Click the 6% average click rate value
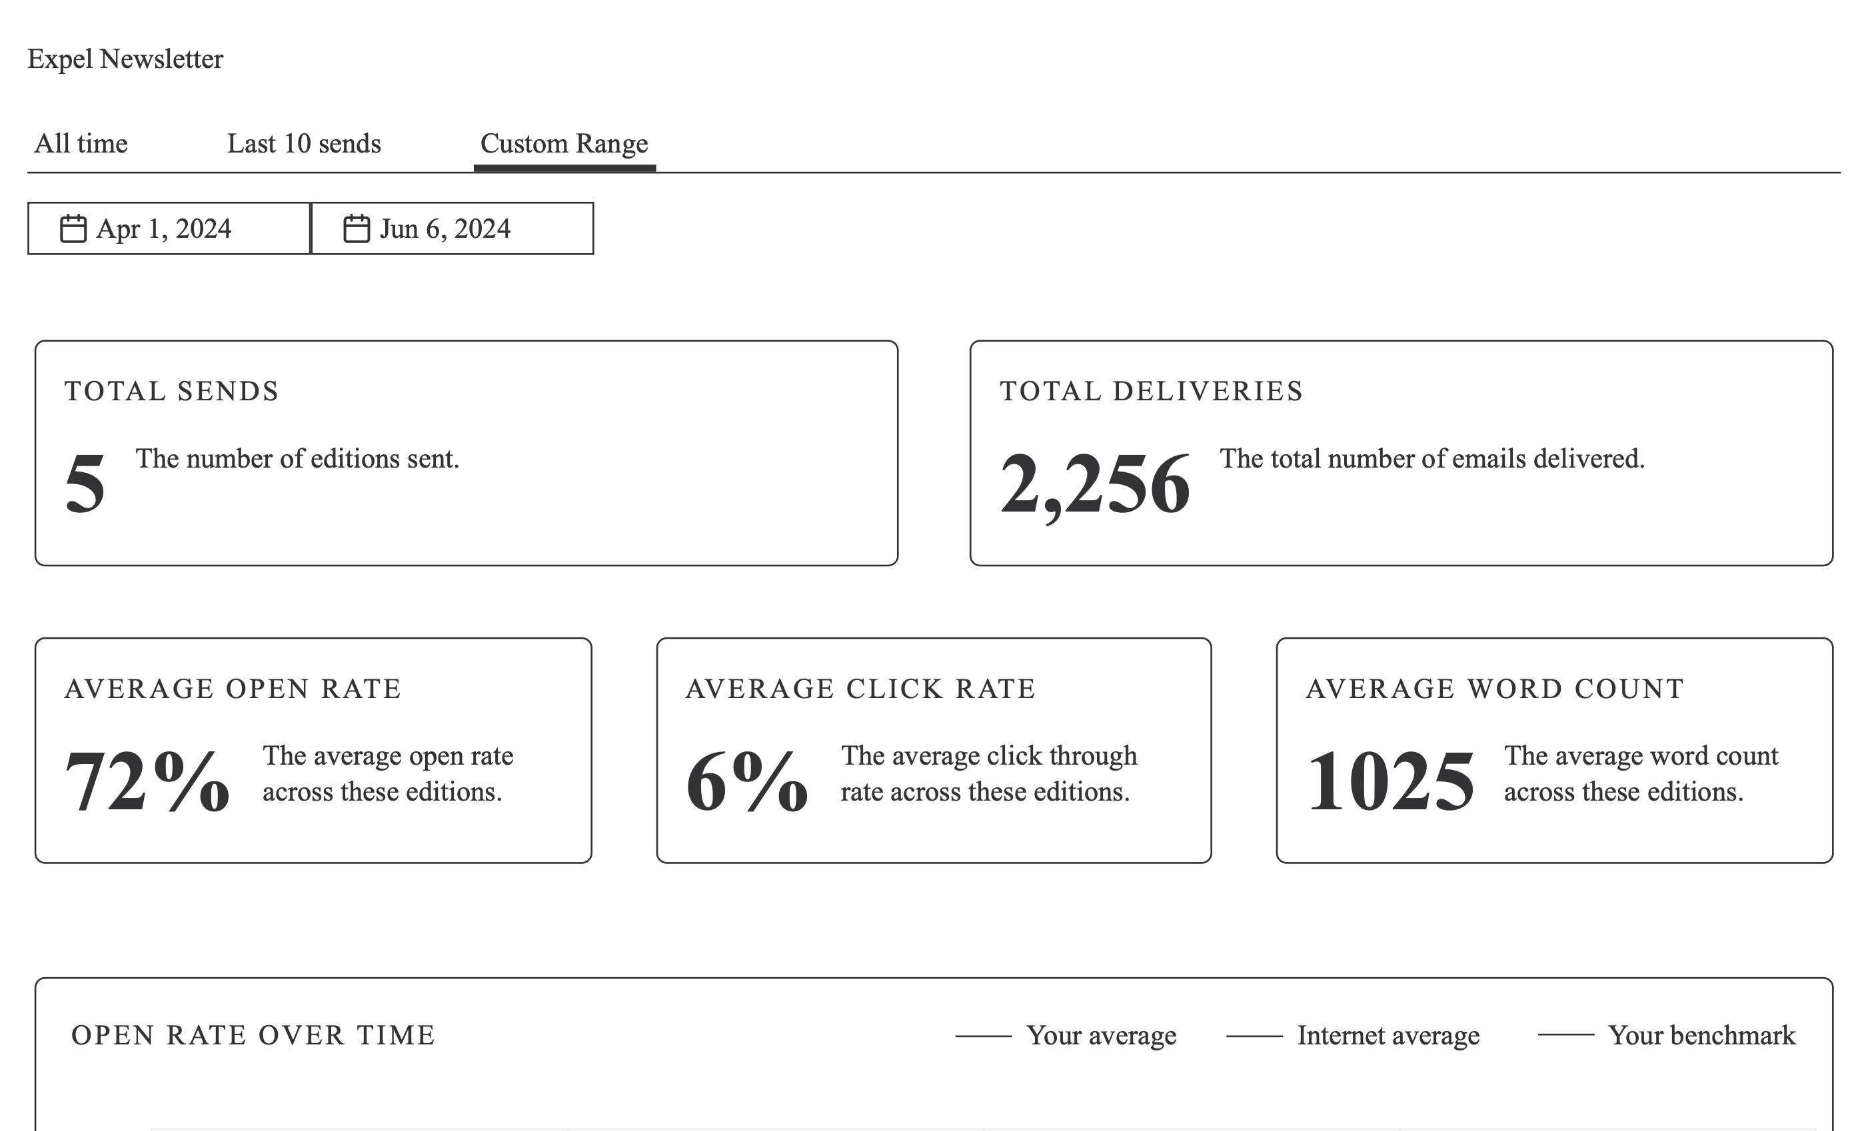This screenshot has height=1131, width=1854. click(x=746, y=781)
